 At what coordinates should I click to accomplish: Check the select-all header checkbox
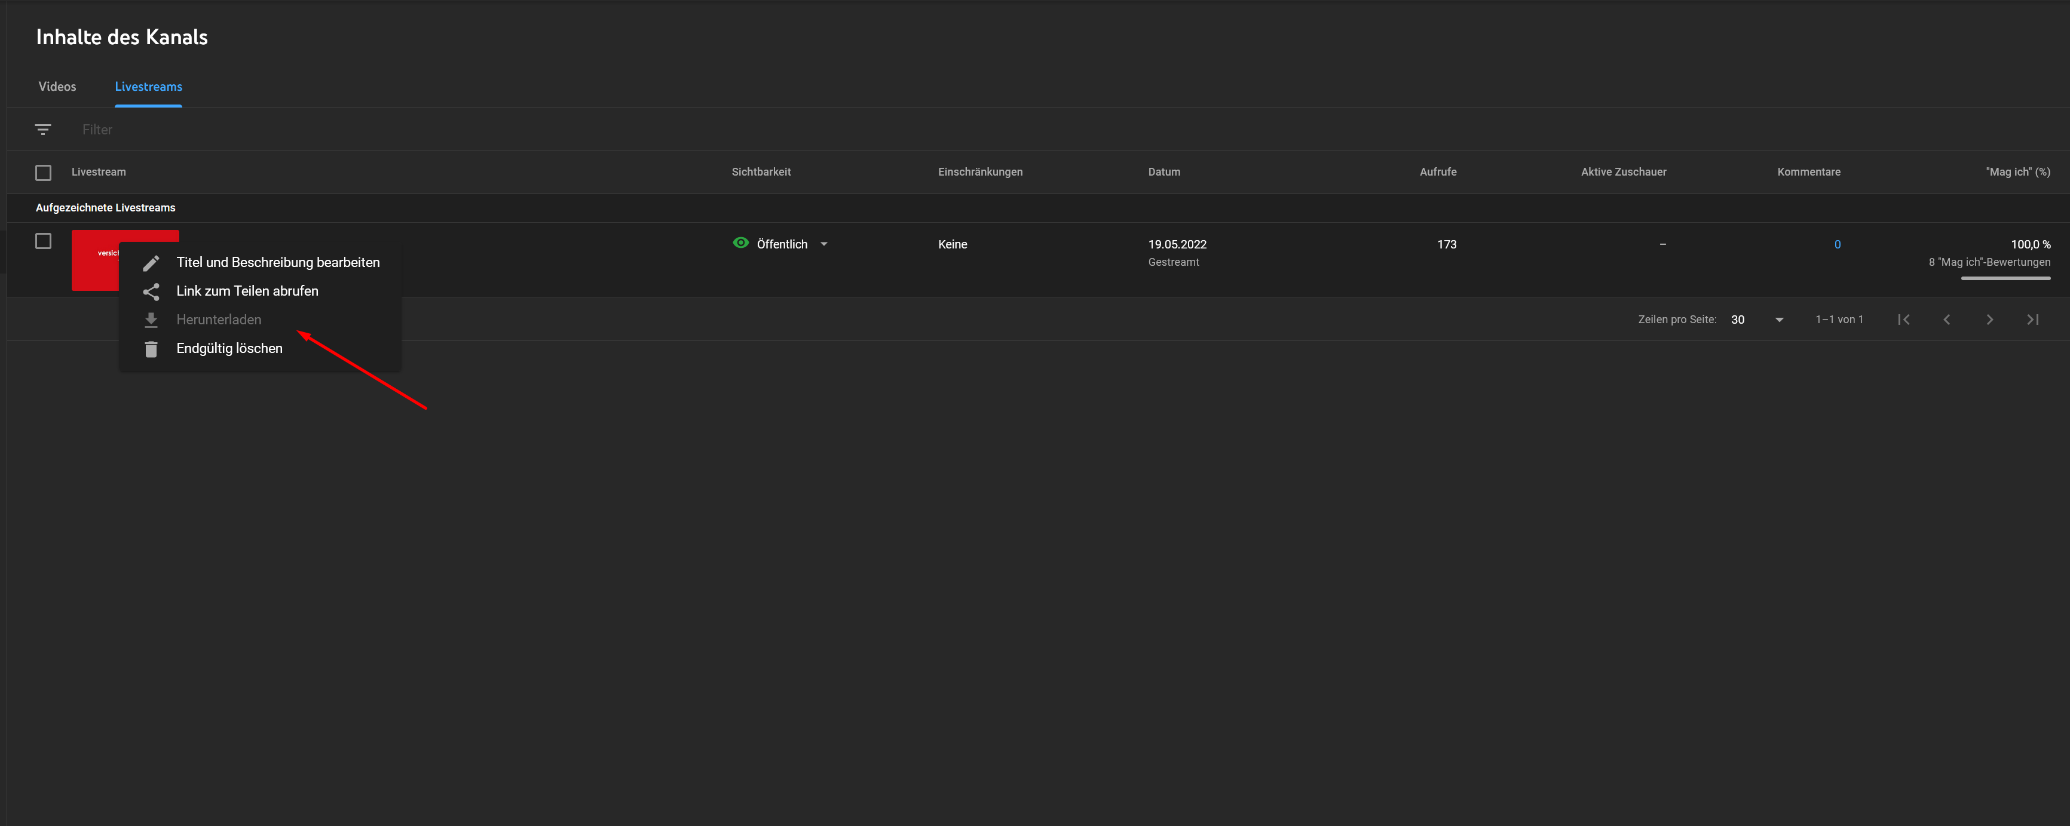point(44,173)
